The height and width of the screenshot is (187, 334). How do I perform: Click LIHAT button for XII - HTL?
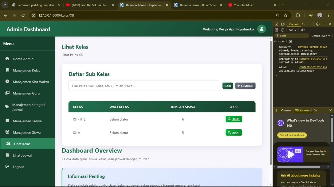click(234, 119)
